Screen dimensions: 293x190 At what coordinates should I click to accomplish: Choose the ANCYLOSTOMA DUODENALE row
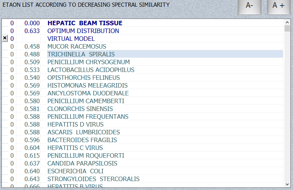tap(88, 93)
